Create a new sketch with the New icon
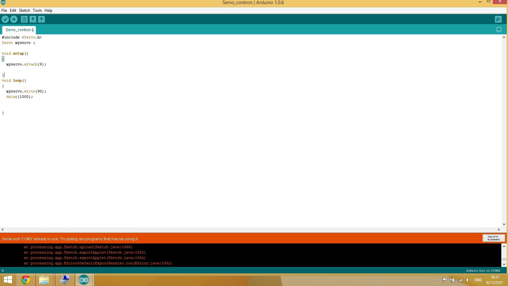This screenshot has height=286, width=508. coord(24,19)
